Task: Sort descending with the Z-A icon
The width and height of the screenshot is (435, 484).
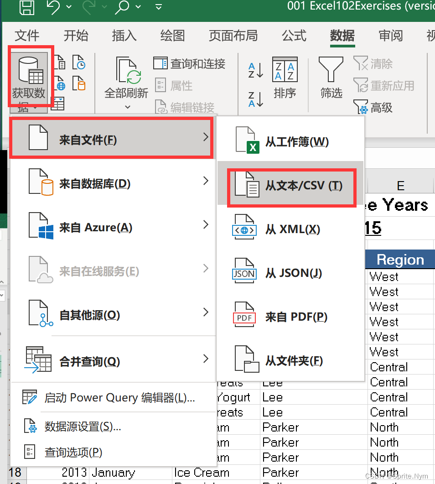Action: click(256, 99)
